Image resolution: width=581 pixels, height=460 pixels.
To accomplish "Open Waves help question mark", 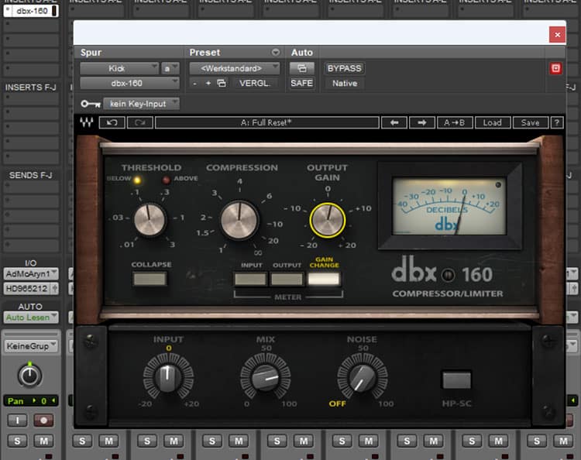I will tap(556, 122).
